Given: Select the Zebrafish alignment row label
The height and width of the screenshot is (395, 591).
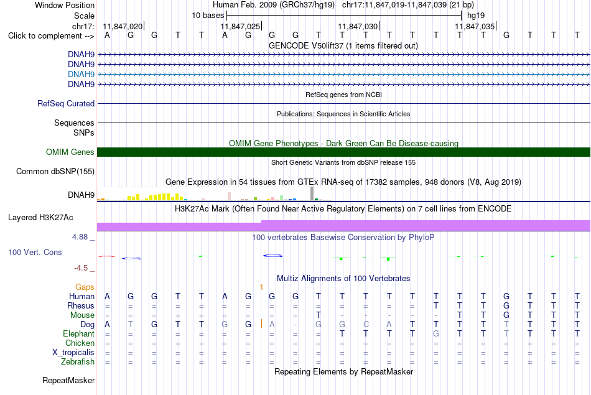Looking at the screenshot, I should coord(78,362).
